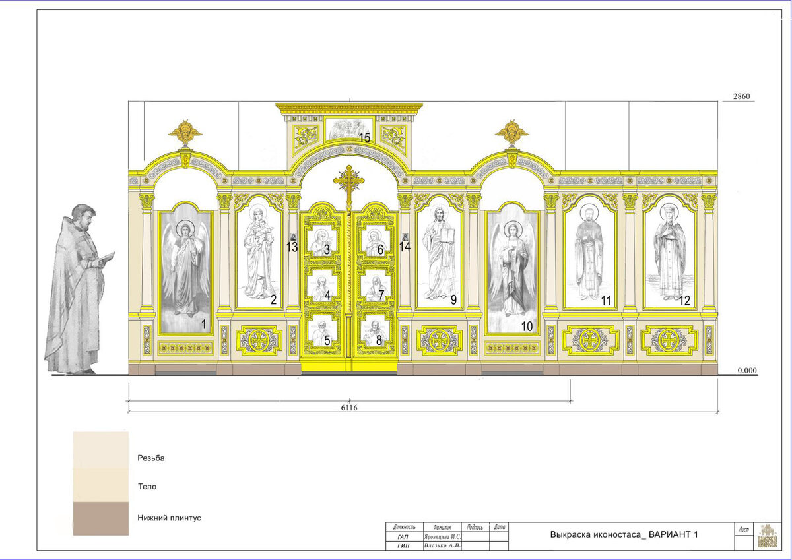Click the 'Нижний плинтус' legend label
Screen dimensions: 792x560
click(x=169, y=518)
